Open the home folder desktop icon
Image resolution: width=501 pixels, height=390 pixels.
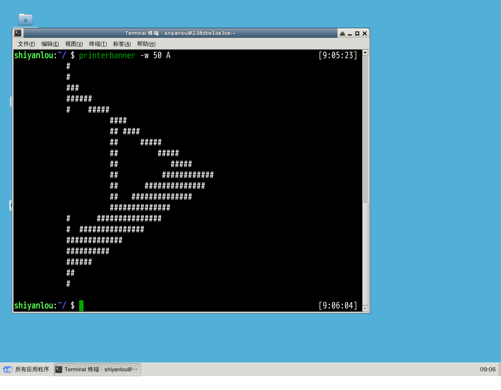coord(25,20)
